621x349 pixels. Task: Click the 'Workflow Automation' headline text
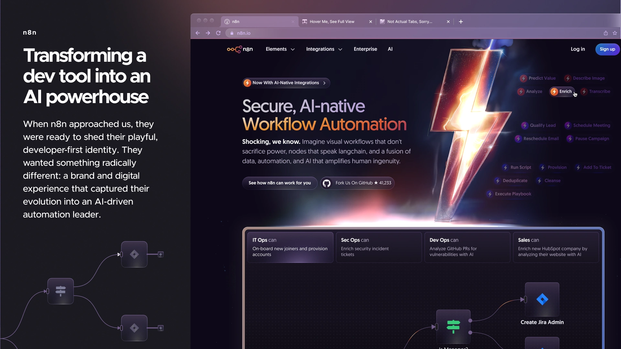324,124
